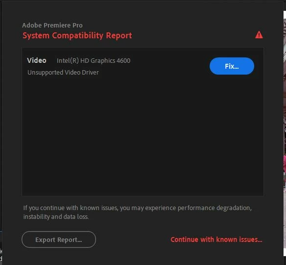Click the Adobe Premiere Pro heading
Screen dimensions: 286x265
coord(52,25)
